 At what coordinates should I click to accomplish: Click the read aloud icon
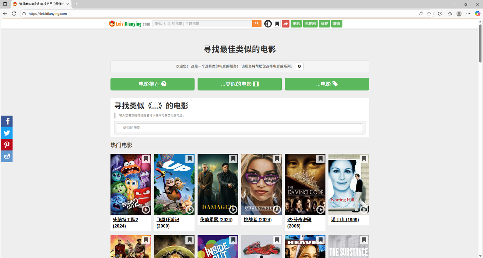(x=421, y=14)
